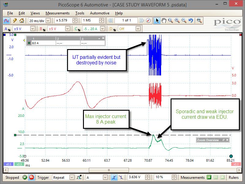Open the Edit menu
The image size is (245, 184).
click(21, 13)
